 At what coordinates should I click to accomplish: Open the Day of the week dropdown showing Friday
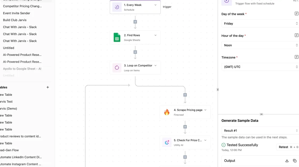260,23
